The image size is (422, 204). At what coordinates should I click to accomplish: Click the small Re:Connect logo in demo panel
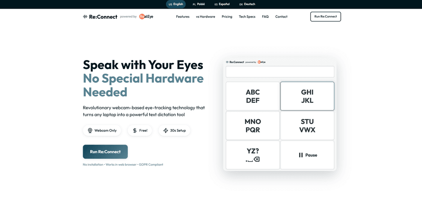tap(235, 62)
